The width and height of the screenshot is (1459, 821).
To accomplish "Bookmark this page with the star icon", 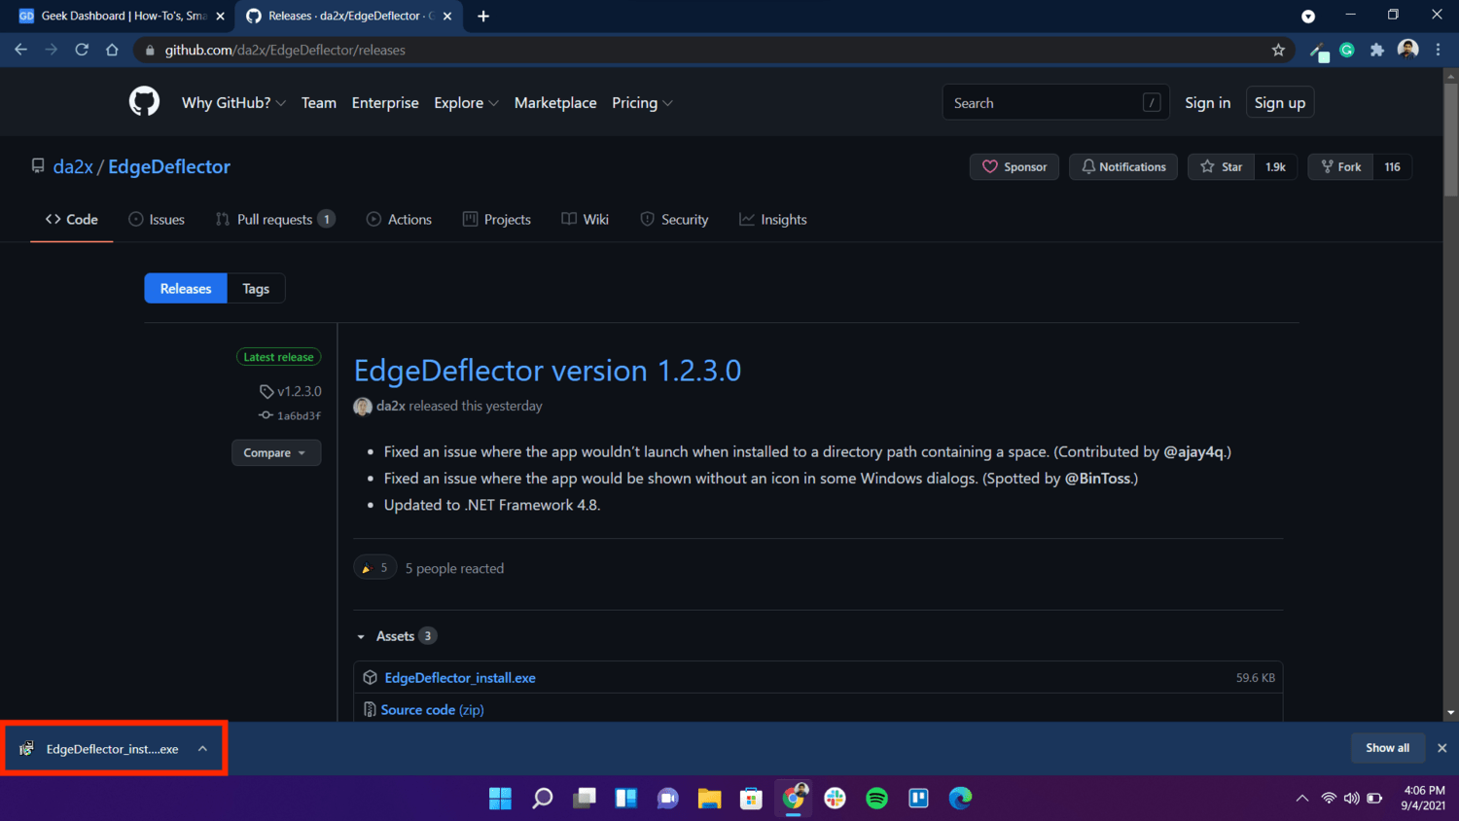I will pyautogui.click(x=1278, y=50).
